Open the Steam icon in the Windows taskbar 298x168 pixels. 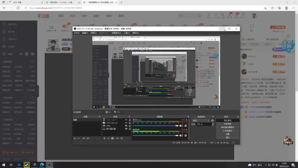(26, 165)
